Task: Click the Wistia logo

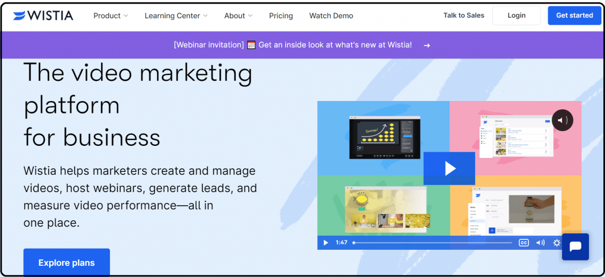Action: point(43,16)
